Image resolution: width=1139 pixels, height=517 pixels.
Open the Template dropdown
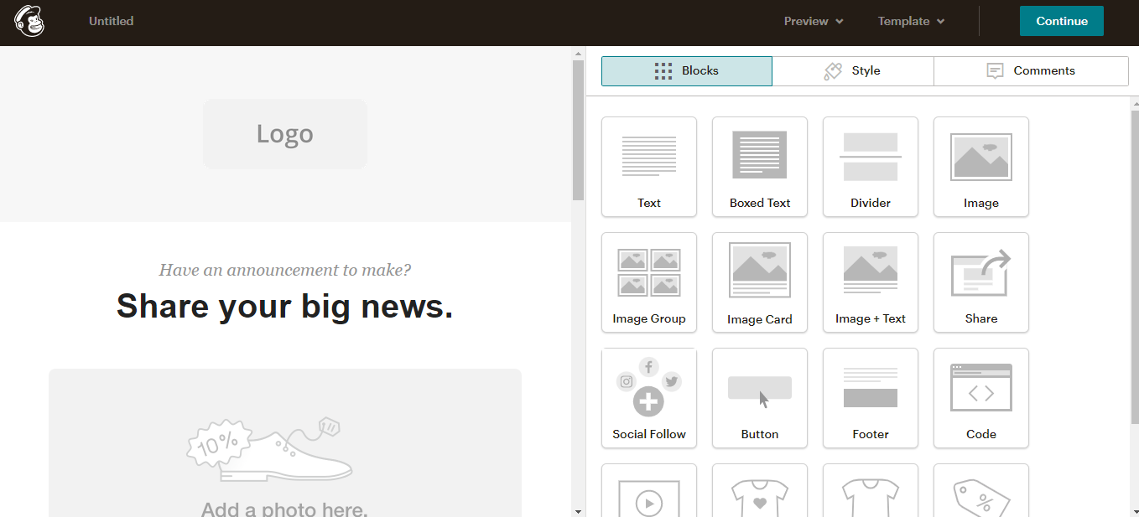click(x=904, y=21)
